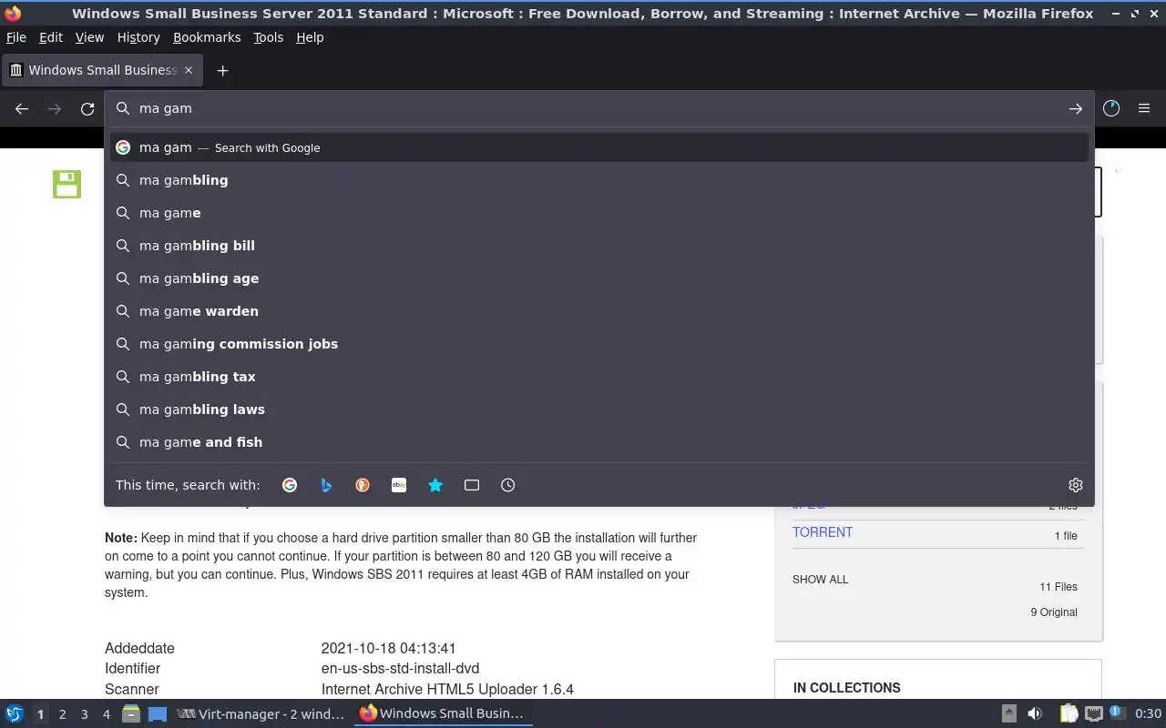Image resolution: width=1166 pixels, height=728 pixels.
Task: Search this time with Bing icon
Action: tap(326, 485)
